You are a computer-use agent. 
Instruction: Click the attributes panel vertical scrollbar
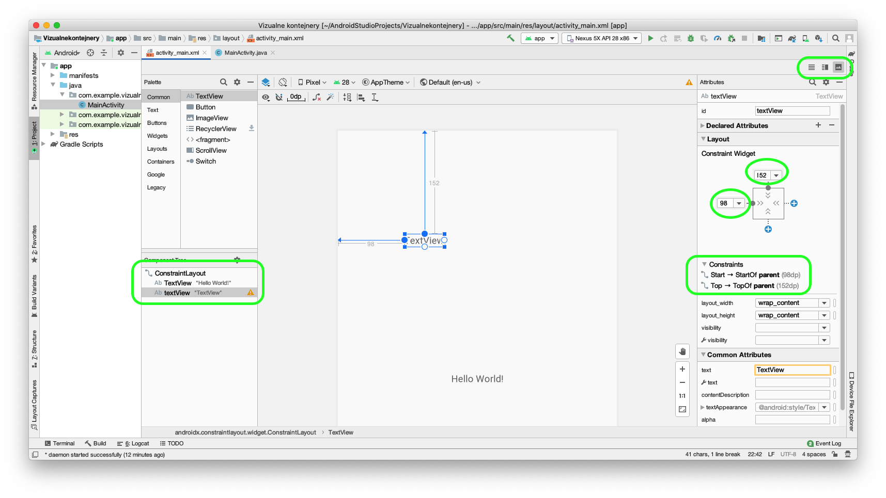click(x=843, y=232)
